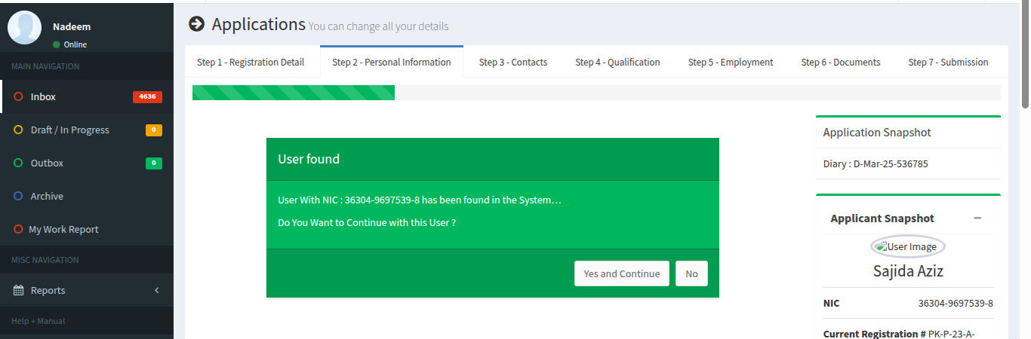Open Step 5 - Employment tab
Viewport: 1031px width, 339px height.
pos(731,62)
